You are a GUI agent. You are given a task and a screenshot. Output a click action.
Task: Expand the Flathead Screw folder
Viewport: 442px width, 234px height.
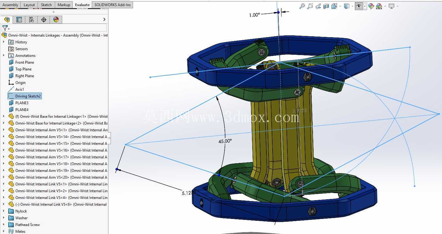click(4, 225)
